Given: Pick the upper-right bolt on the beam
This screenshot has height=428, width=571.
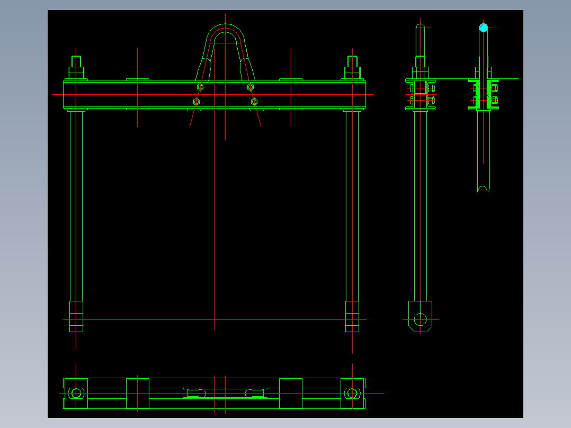Looking at the screenshot, I should pos(250,87).
